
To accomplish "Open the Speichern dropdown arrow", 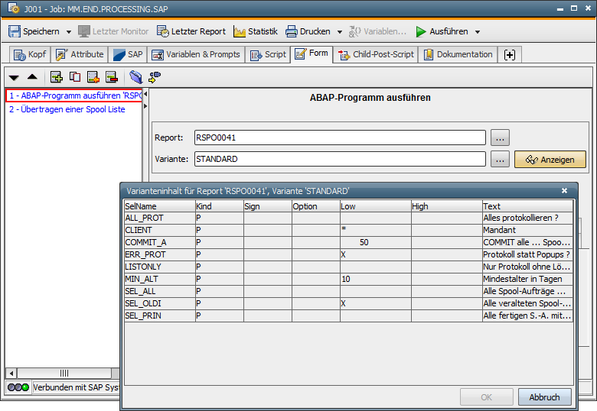I will click(x=69, y=32).
